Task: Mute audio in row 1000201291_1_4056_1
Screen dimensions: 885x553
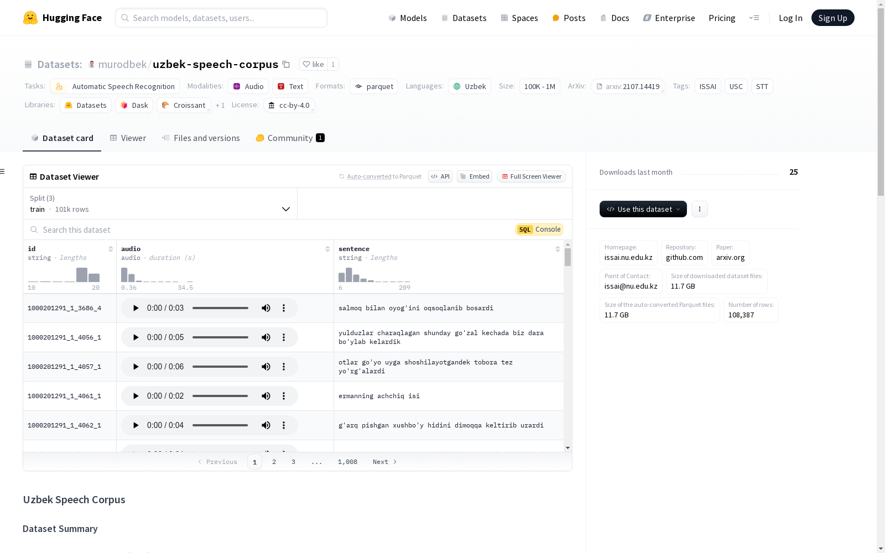Action: click(266, 337)
